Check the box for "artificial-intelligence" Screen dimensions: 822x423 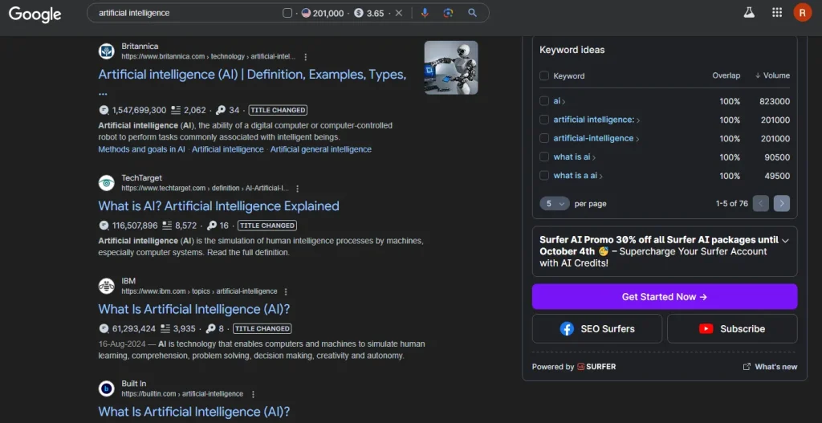coord(544,138)
